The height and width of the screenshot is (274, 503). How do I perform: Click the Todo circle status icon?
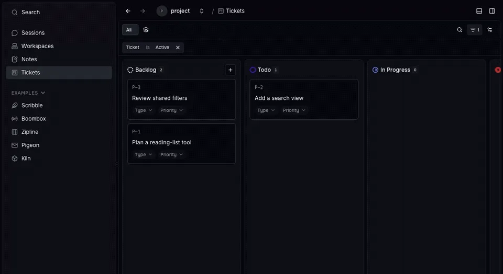click(253, 70)
